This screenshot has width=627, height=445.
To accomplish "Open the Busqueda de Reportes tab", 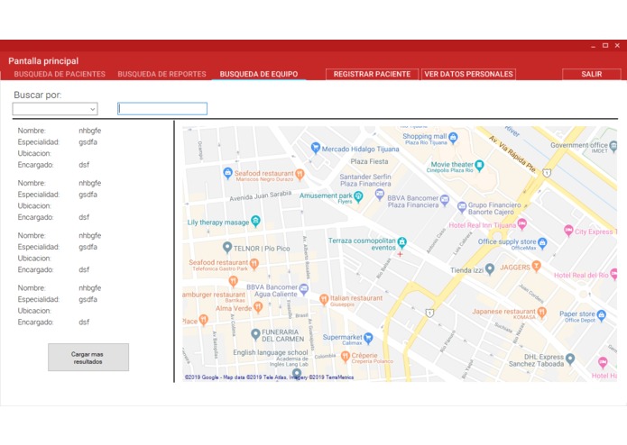I will click(162, 74).
